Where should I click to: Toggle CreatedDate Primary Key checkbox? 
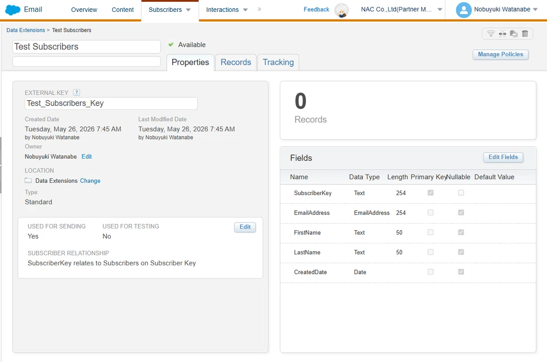coord(430,272)
